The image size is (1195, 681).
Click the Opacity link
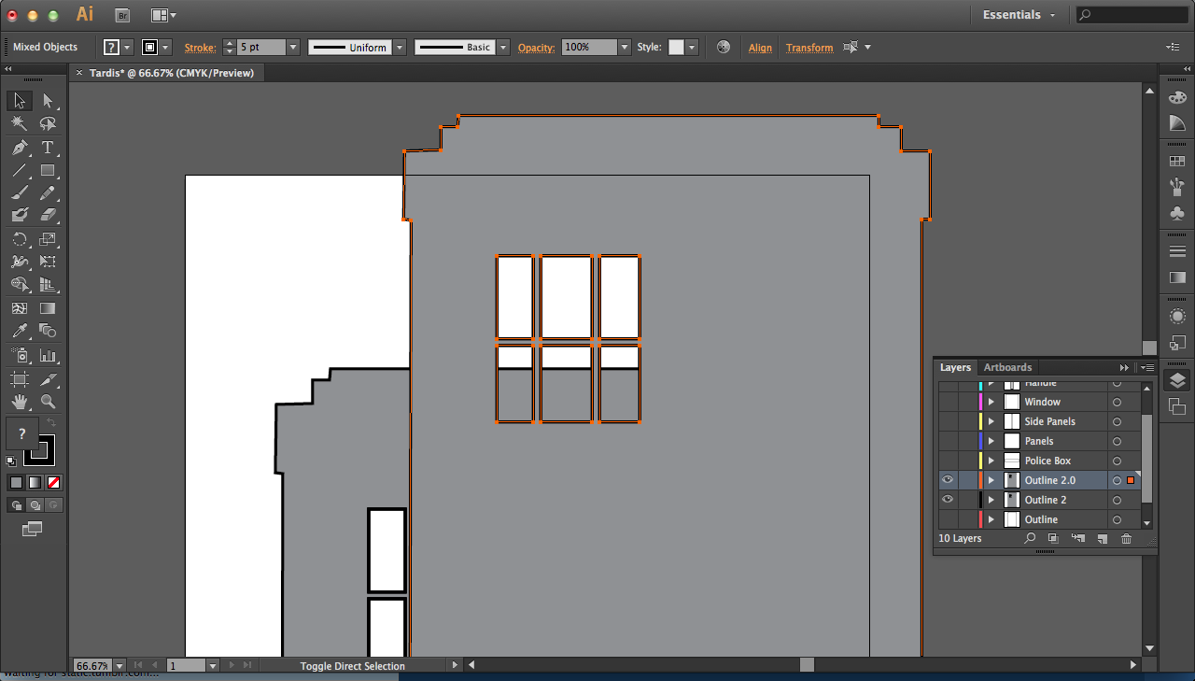(x=536, y=48)
